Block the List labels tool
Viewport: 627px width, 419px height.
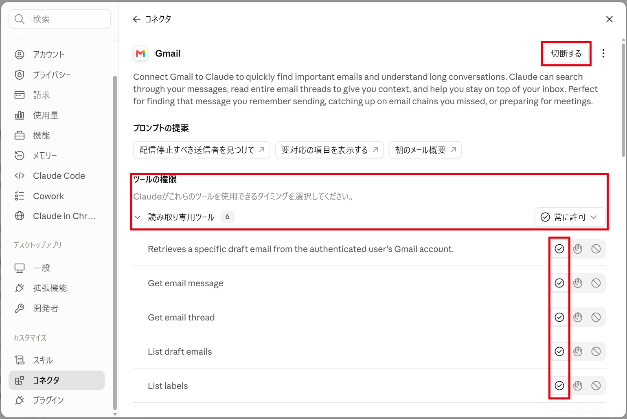click(x=596, y=386)
